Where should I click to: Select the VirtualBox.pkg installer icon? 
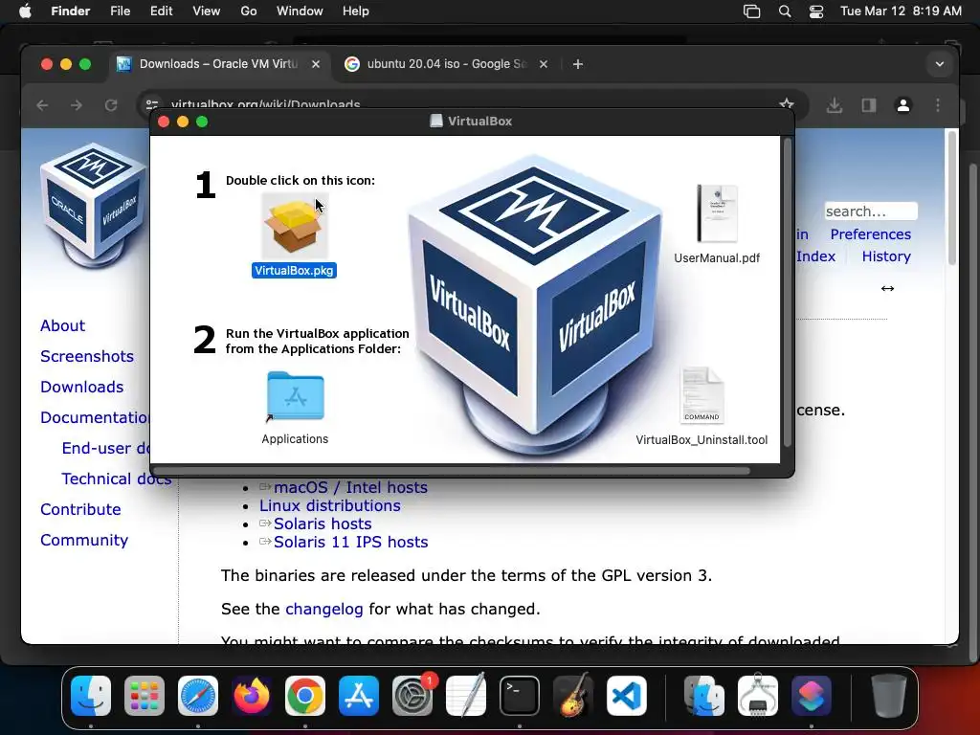pyautogui.click(x=294, y=226)
